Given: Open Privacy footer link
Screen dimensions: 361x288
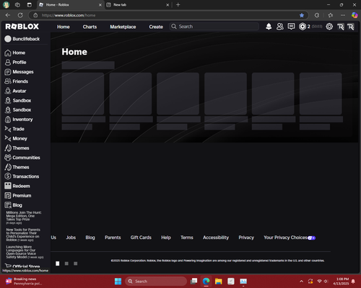Looking at the screenshot, I should tap(246, 238).
